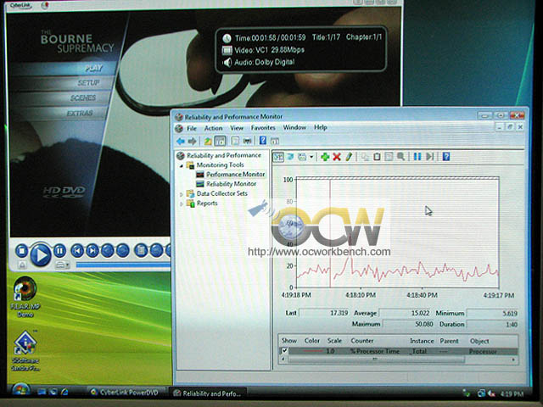Select Reports in the tree

click(207, 203)
